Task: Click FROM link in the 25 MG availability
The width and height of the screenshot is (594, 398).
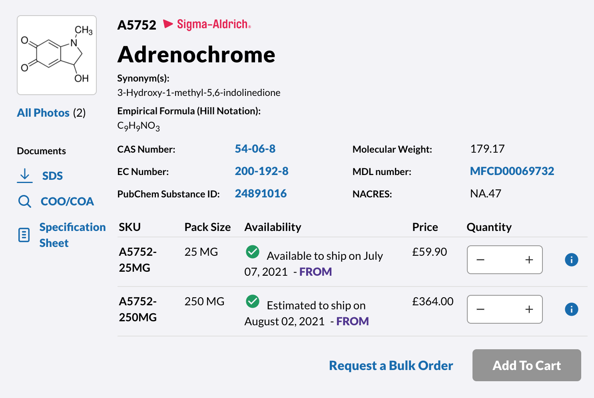Action: [315, 272]
